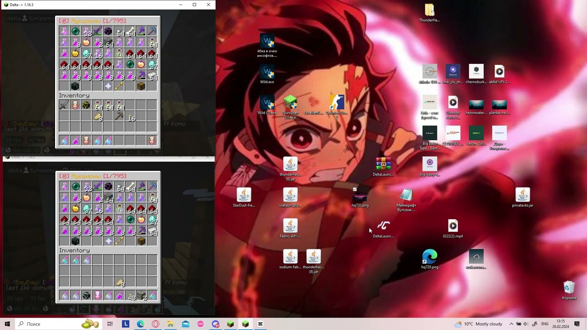Viewport: 587px width, 330px height.
Task: Click the chest button in upper auction window
Action: [x=141, y=87]
